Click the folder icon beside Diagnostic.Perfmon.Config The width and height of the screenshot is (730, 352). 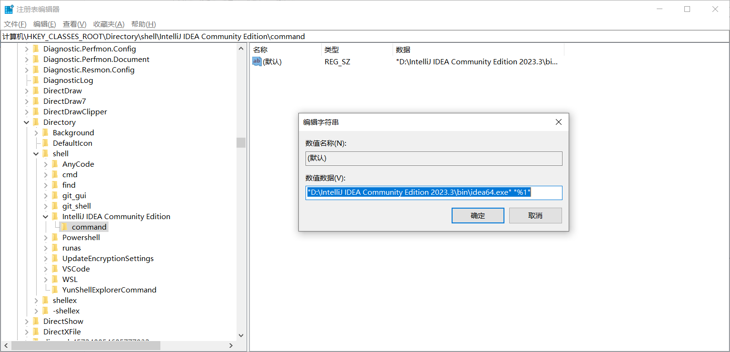(x=36, y=49)
